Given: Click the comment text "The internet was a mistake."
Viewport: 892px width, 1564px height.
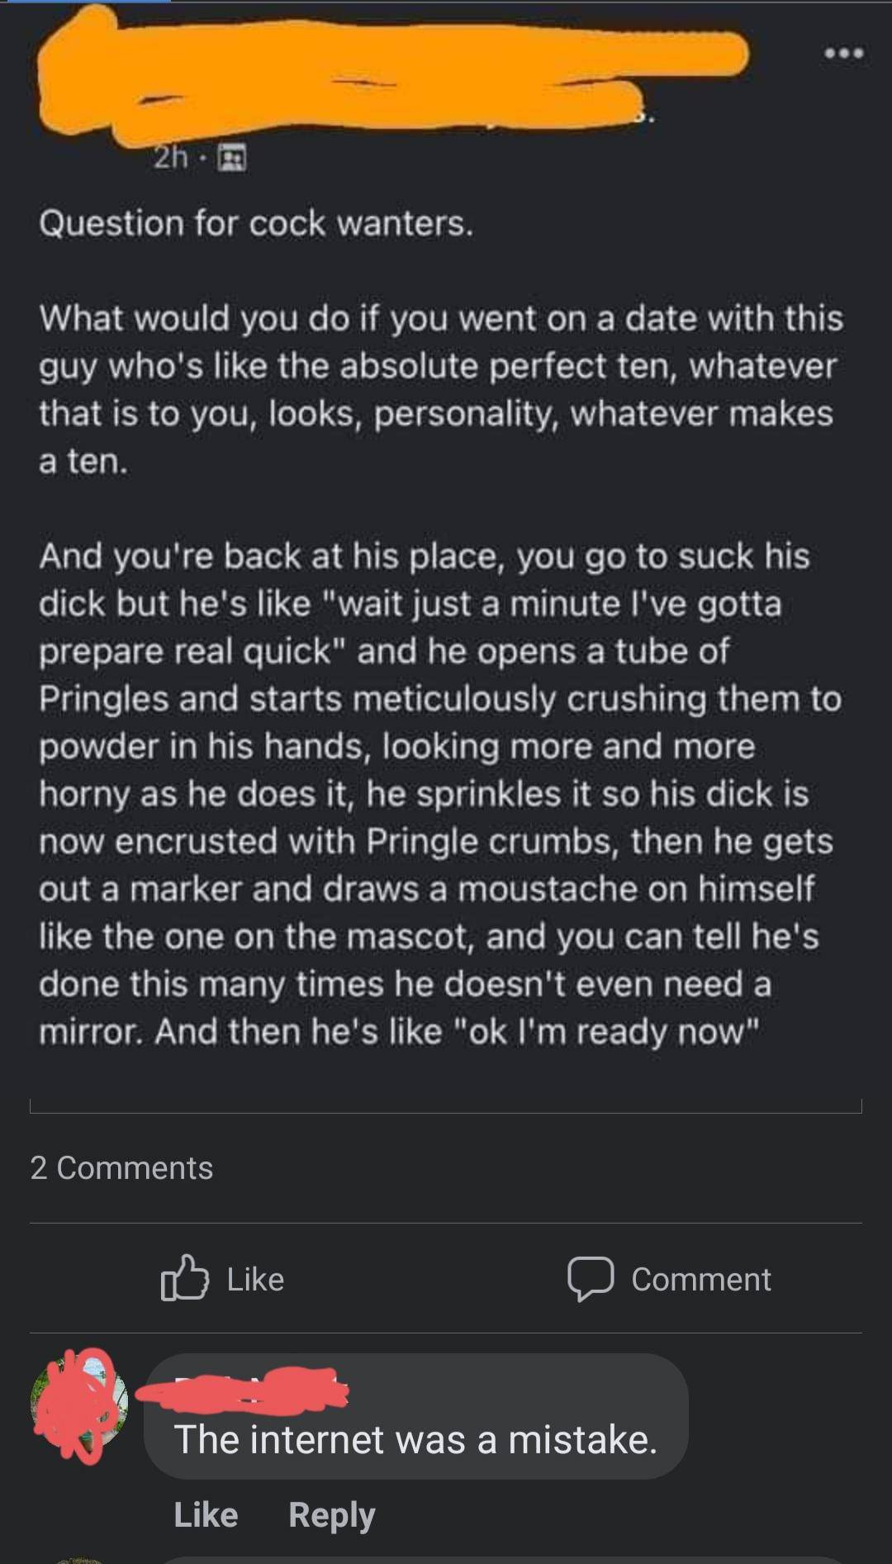Looking at the screenshot, I should click(x=415, y=1439).
